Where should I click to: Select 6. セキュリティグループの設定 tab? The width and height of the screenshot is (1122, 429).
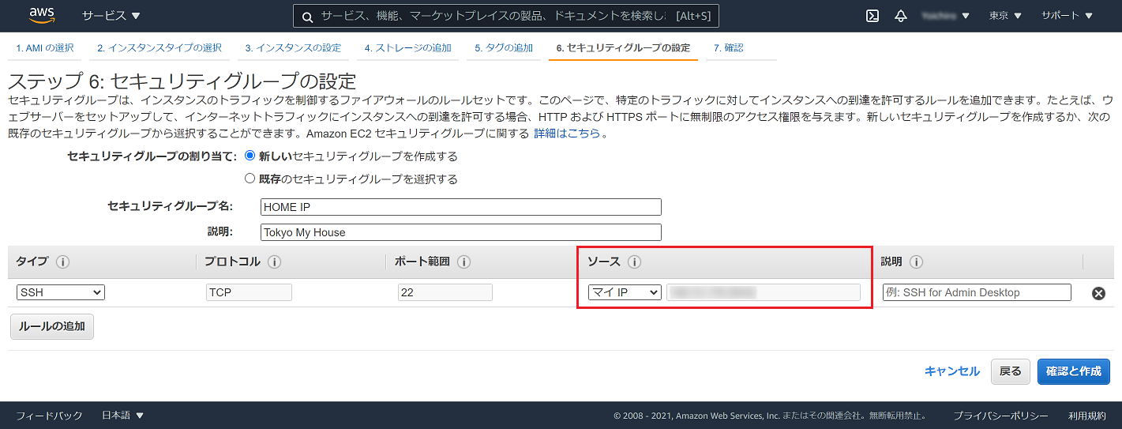623,48
